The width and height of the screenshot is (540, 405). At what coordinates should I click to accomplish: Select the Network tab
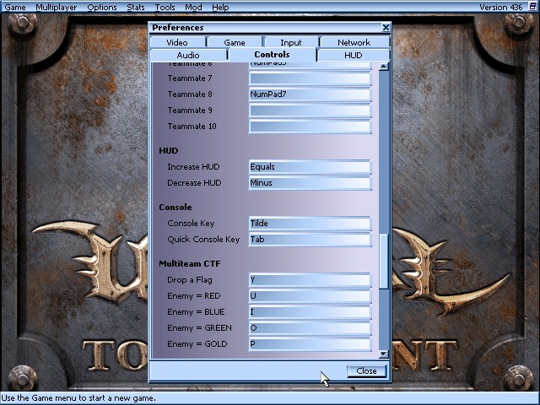tap(354, 42)
